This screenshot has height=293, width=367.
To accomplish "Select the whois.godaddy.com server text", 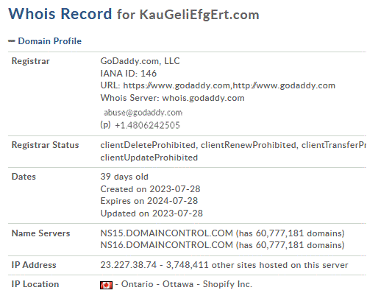I will click(x=203, y=98).
